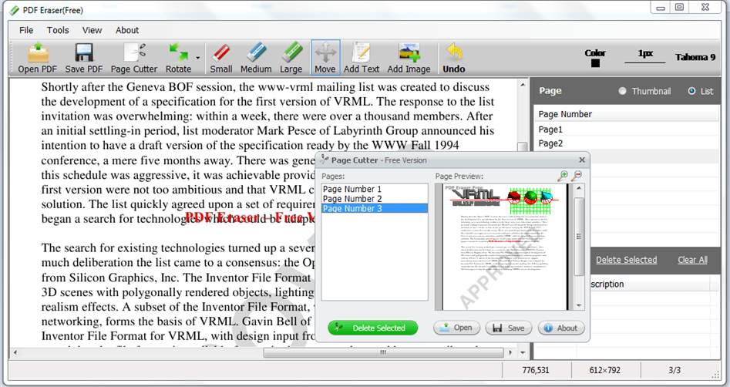Click the Undo arrow icon
730x387 pixels.
point(453,52)
